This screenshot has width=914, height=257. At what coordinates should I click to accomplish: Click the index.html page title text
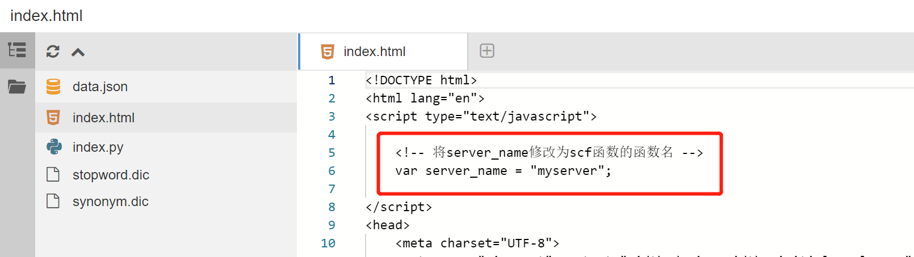coord(47,16)
